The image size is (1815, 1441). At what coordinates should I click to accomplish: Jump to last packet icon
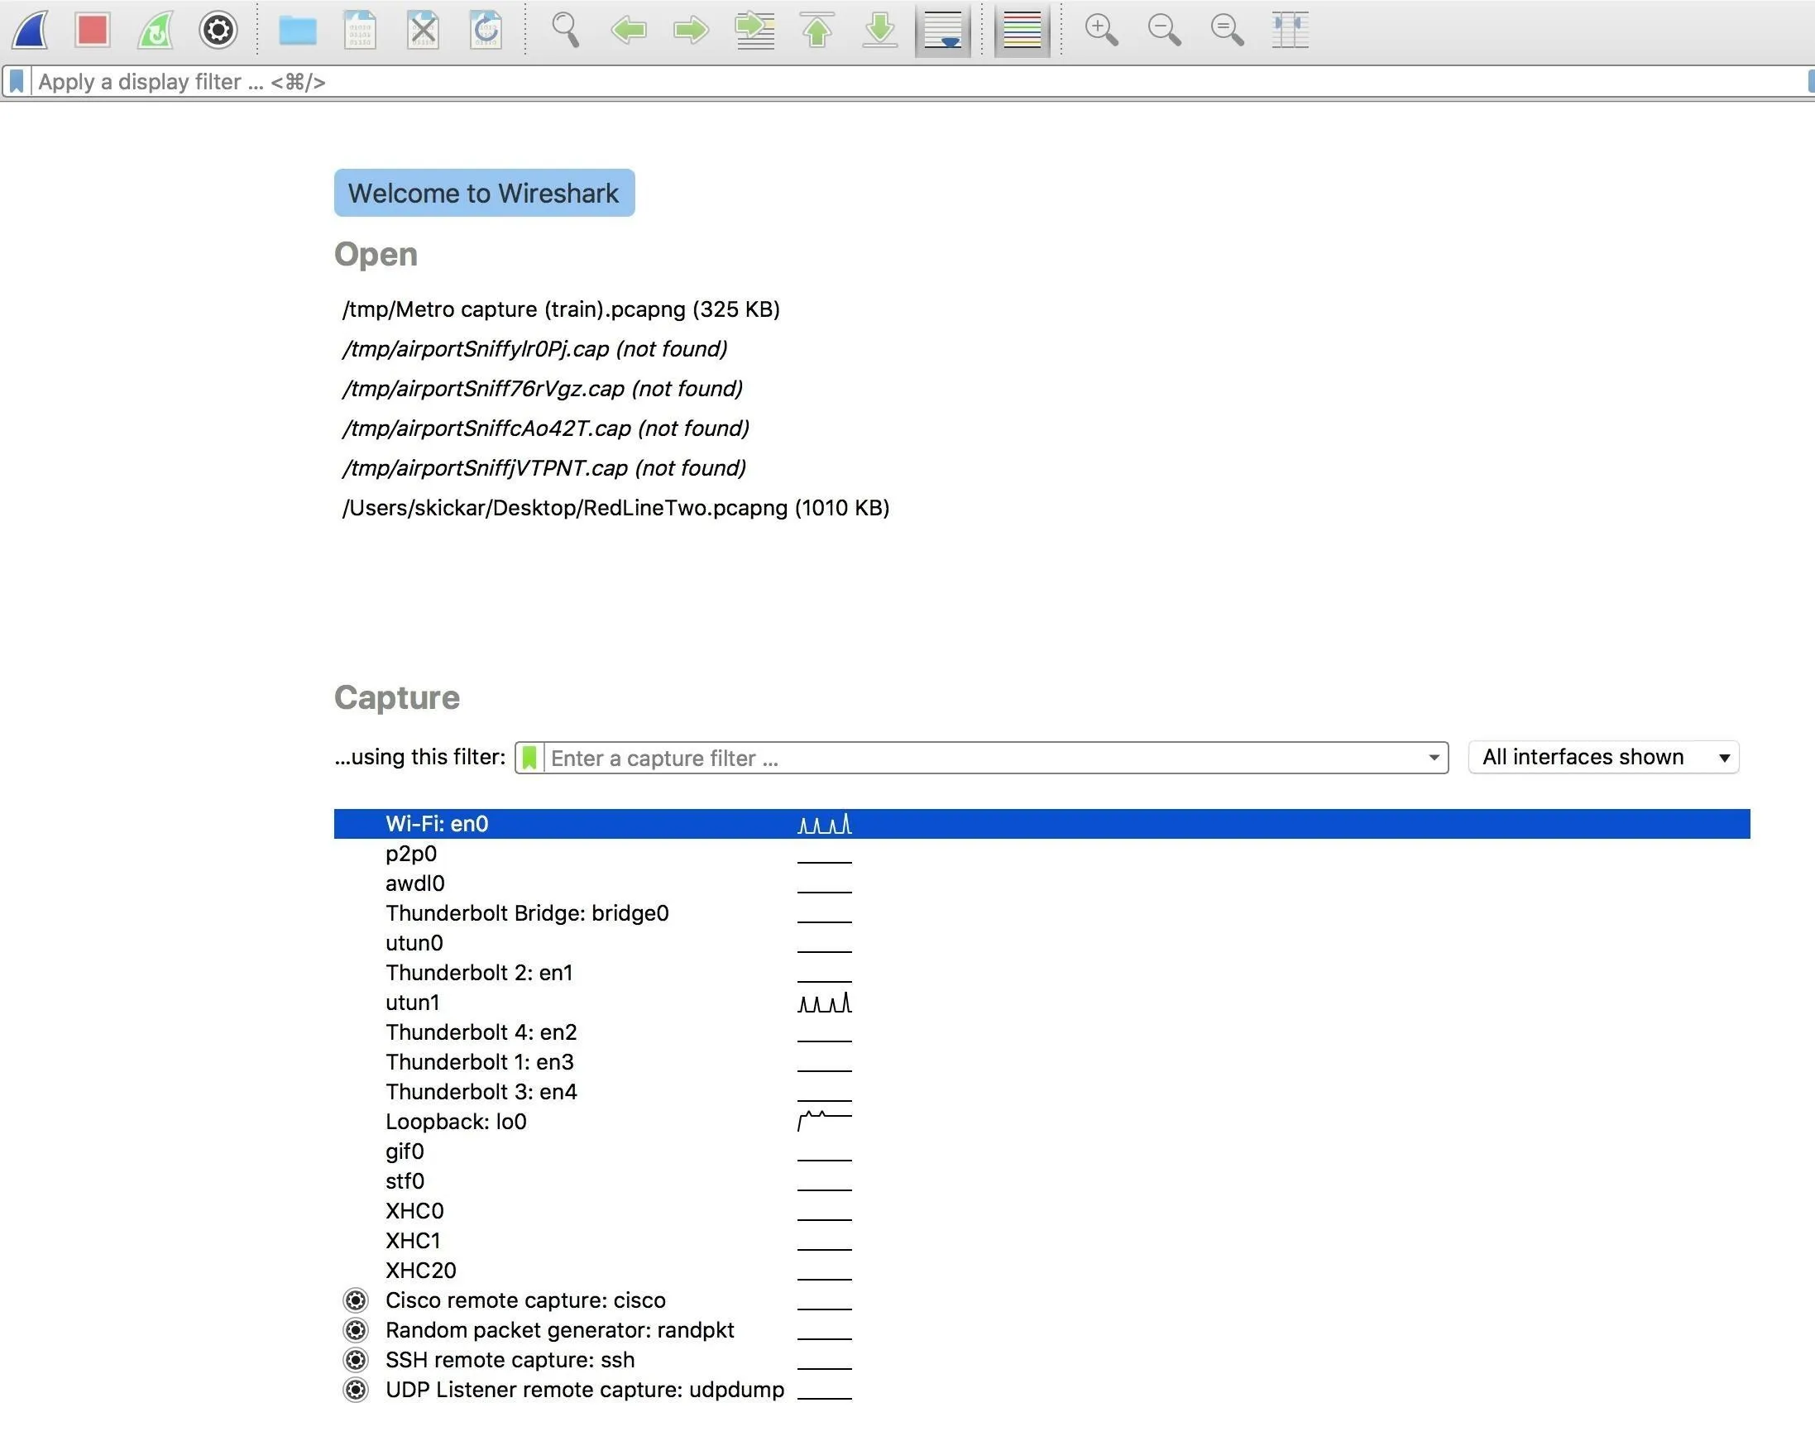pos(879,31)
